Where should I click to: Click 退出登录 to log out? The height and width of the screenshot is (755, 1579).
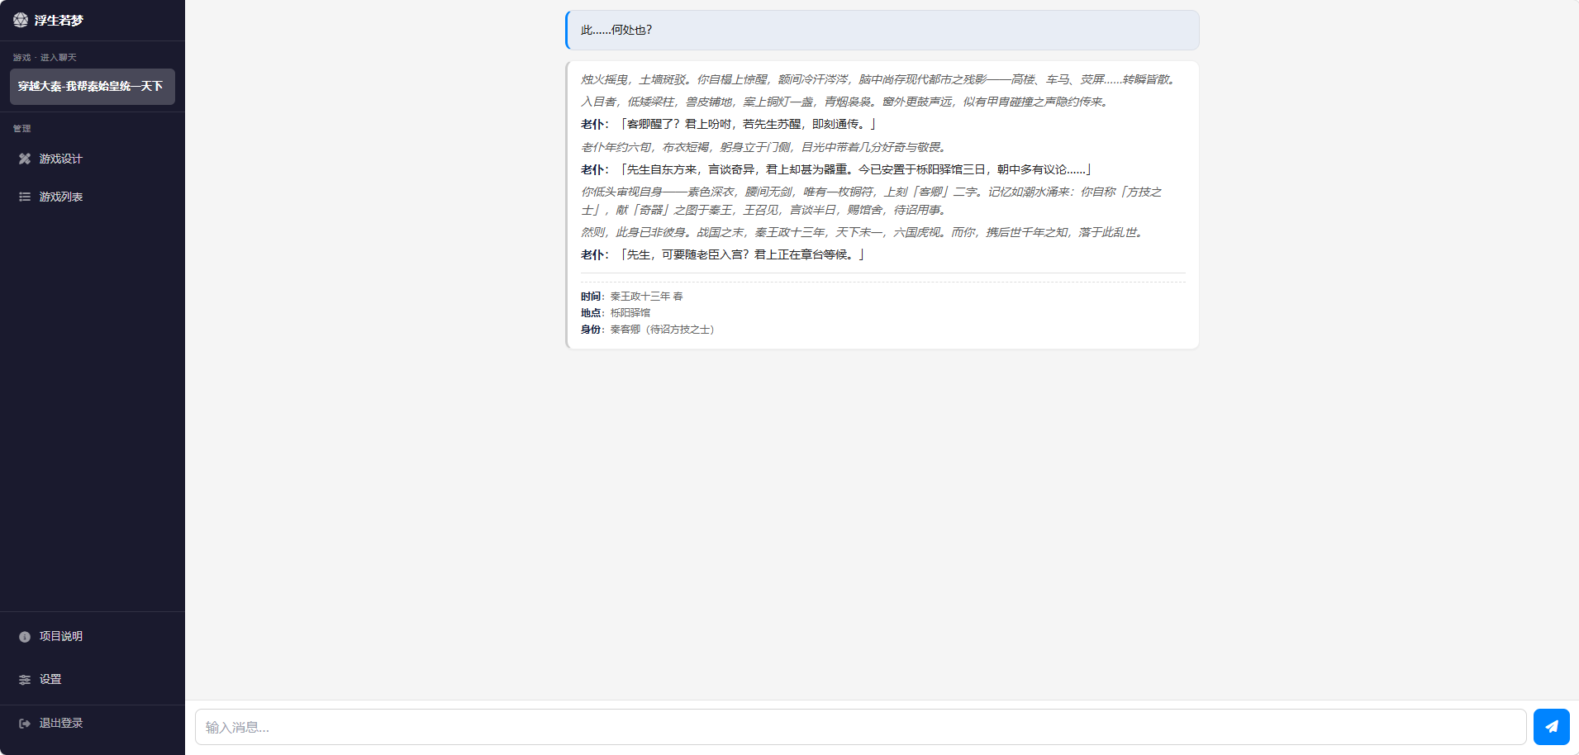pos(60,723)
